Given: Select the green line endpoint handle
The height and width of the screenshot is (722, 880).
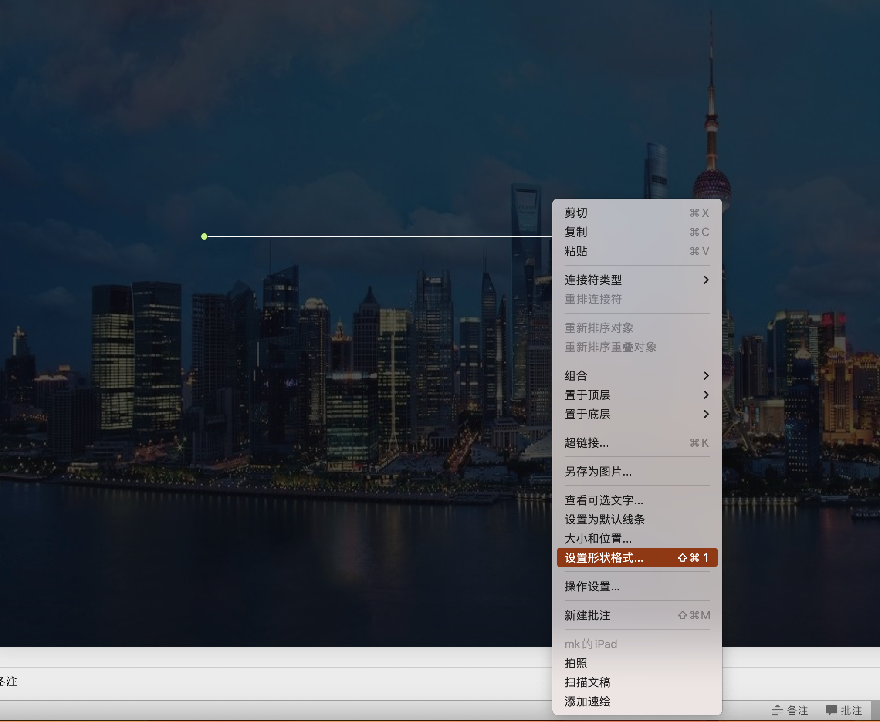Looking at the screenshot, I should (204, 236).
